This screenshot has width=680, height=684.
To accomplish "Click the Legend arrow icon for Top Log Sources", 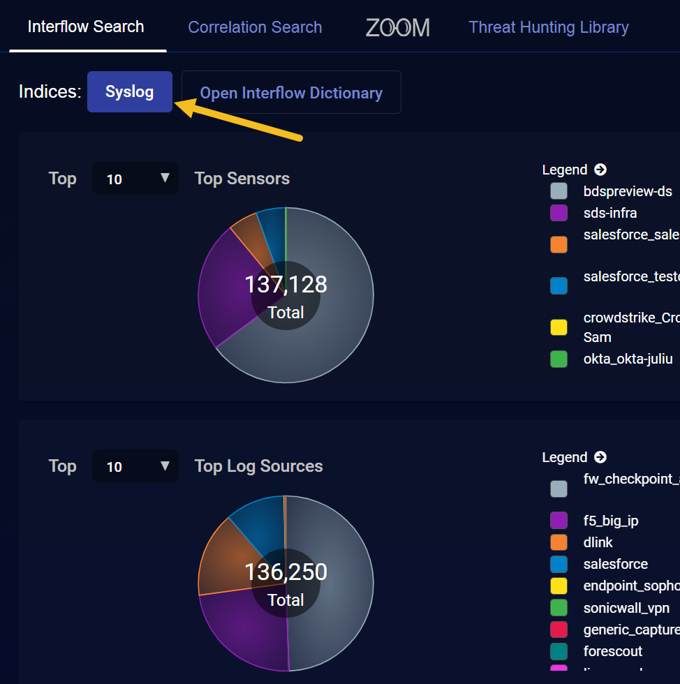I will (600, 457).
